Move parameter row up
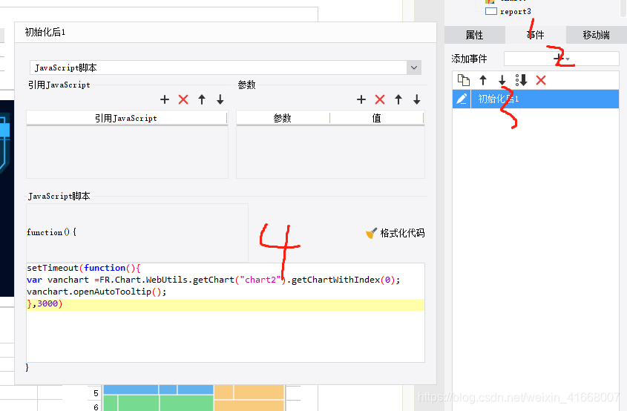 398,99
